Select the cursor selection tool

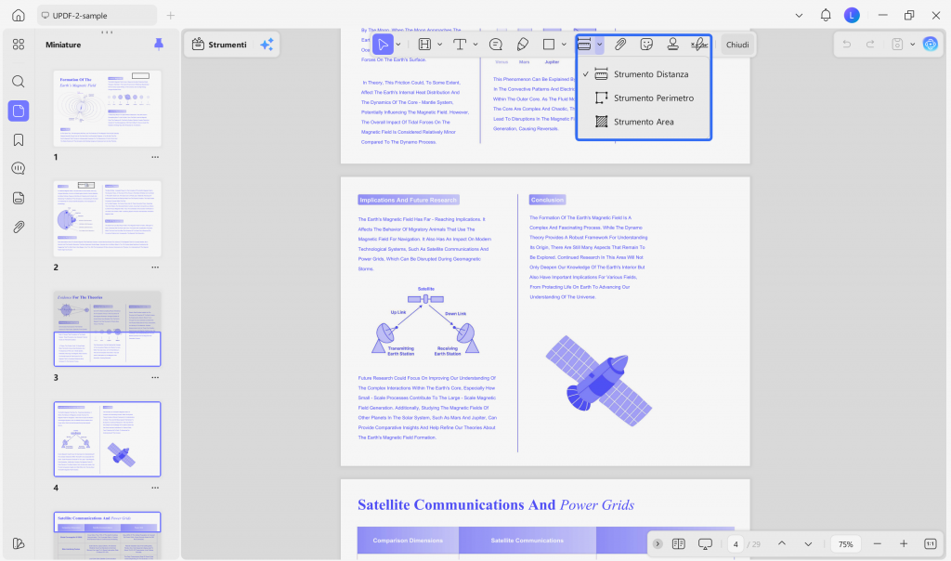383,45
